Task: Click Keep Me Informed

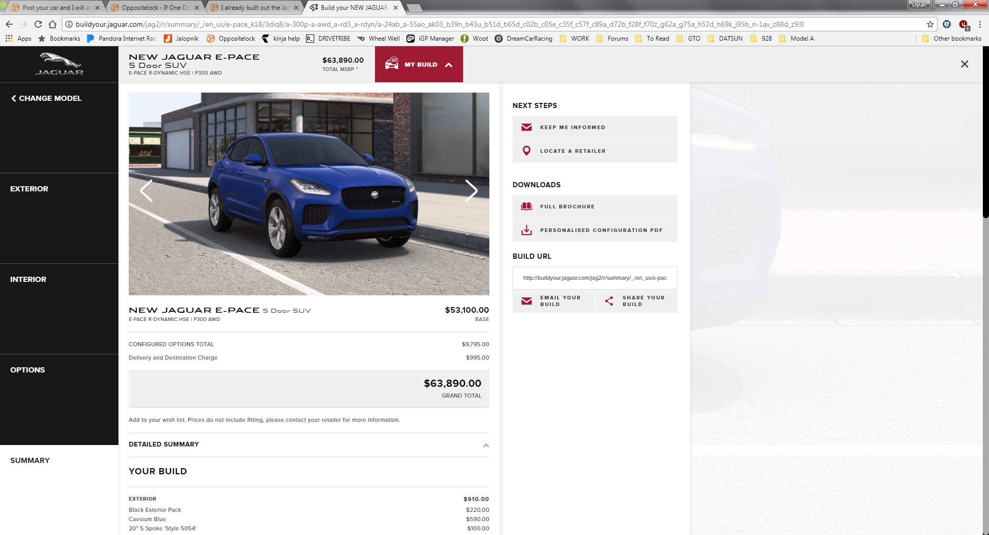Action: tap(595, 127)
